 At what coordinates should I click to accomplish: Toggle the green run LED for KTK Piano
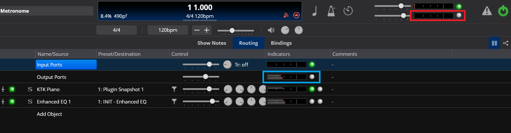[12, 89]
